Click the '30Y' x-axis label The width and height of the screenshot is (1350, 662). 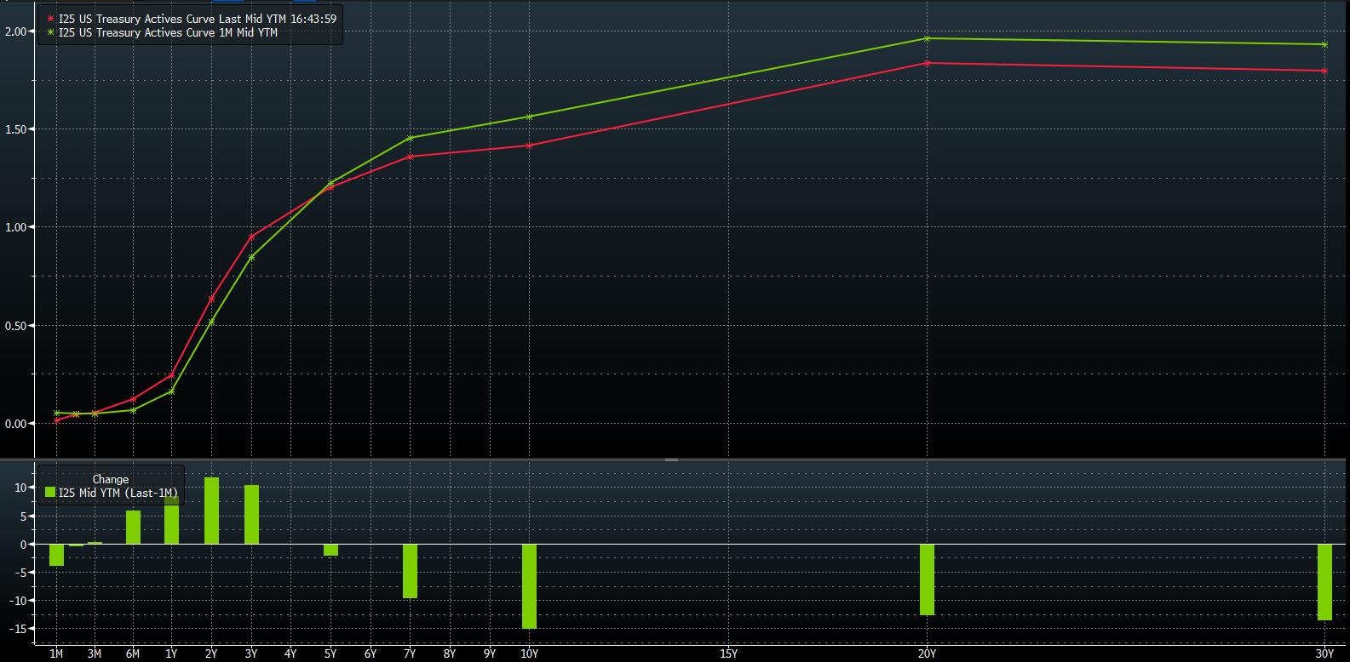tap(1324, 653)
